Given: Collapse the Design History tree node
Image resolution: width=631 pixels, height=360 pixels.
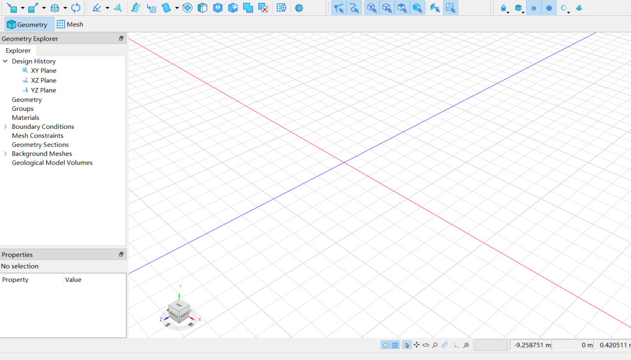Looking at the screenshot, I should click(5, 61).
